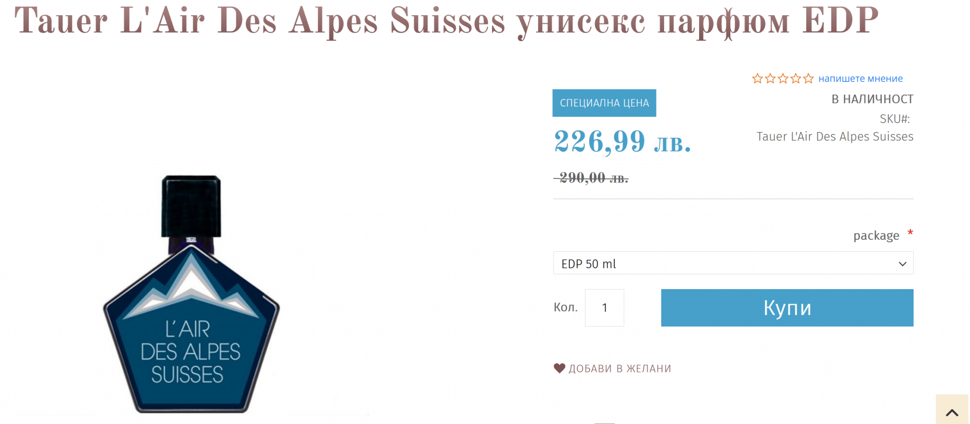Click the В НАЛИЧНОСТ availability label

[x=872, y=99]
